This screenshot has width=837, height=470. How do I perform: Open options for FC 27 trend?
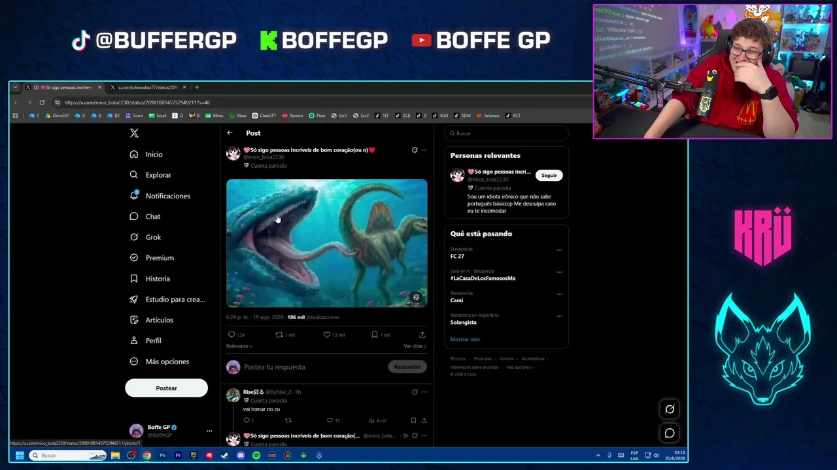(x=559, y=250)
